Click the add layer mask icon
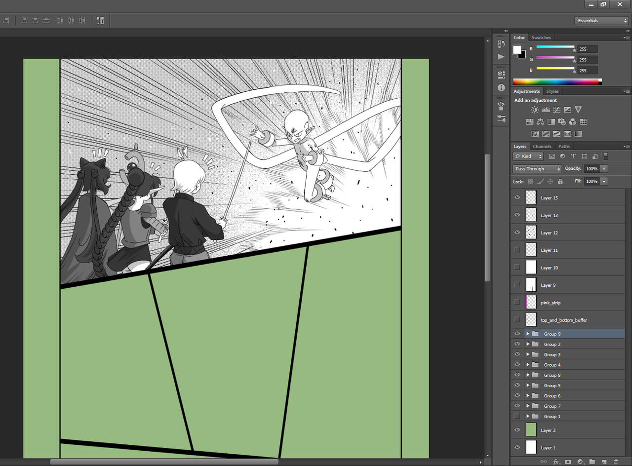Image resolution: width=632 pixels, height=466 pixels. coord(568,462)
